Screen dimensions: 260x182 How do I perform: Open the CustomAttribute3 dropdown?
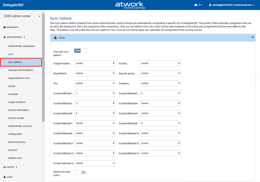[94, 103]
